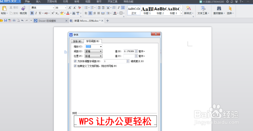Toggle Italic formatting
The height and width of the screenshot is (131, 253).
coord(36,13)
